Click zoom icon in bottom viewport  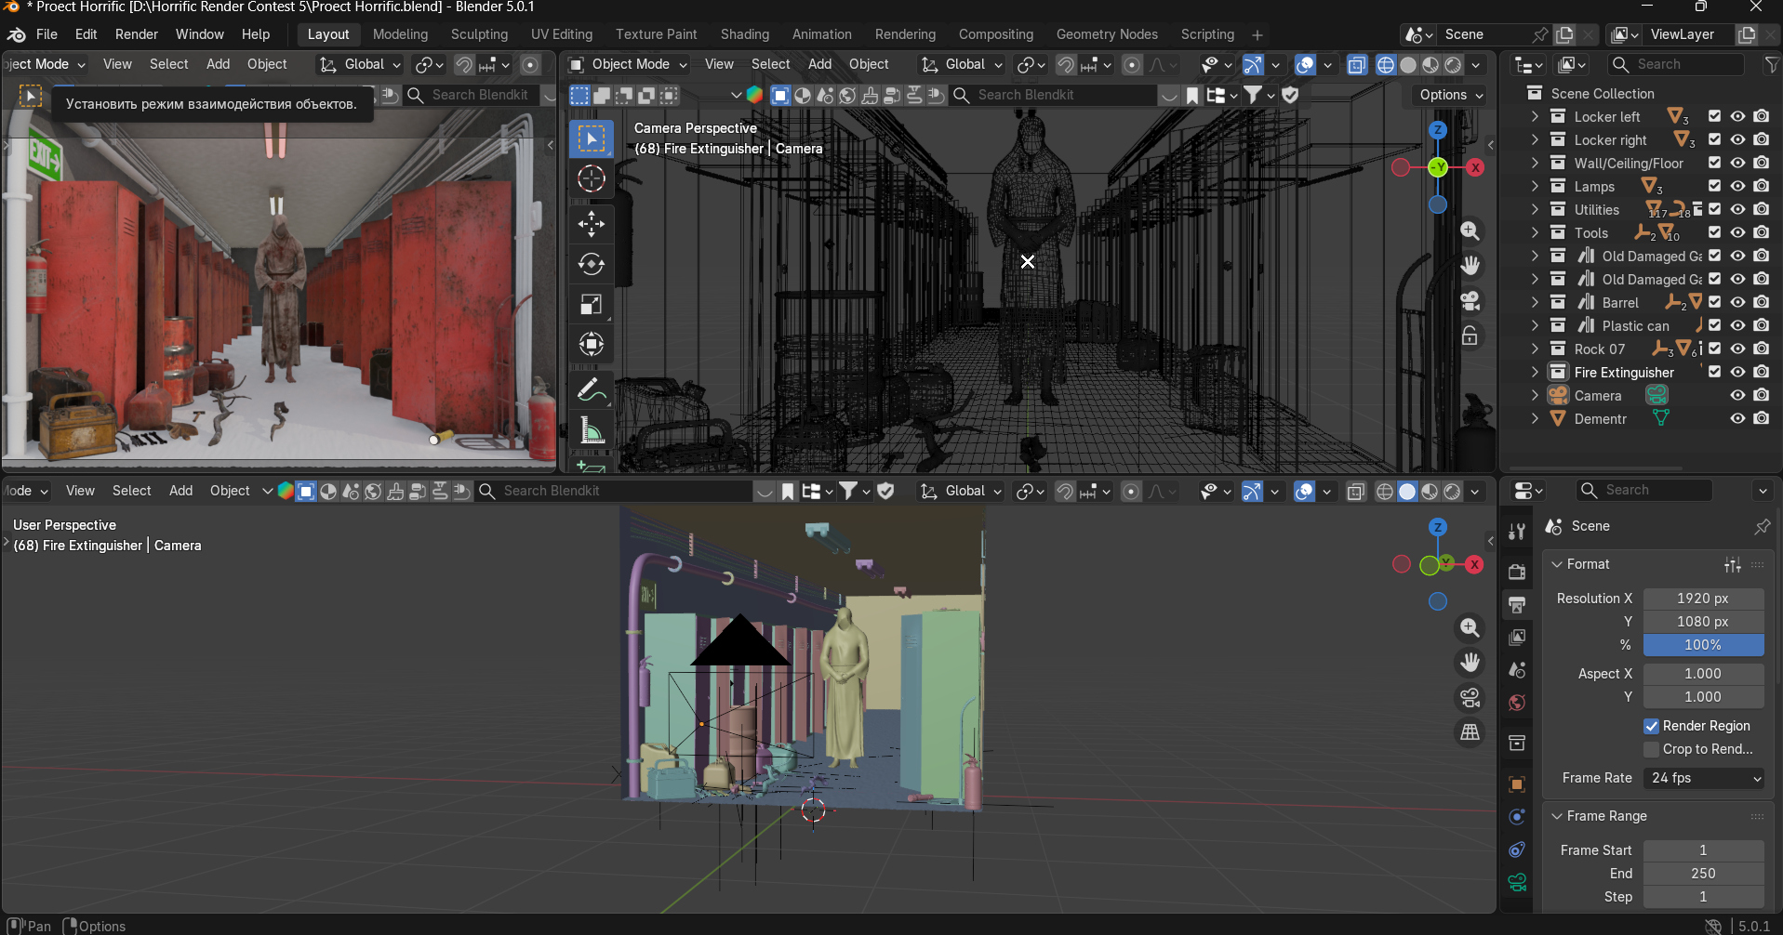1470,627
